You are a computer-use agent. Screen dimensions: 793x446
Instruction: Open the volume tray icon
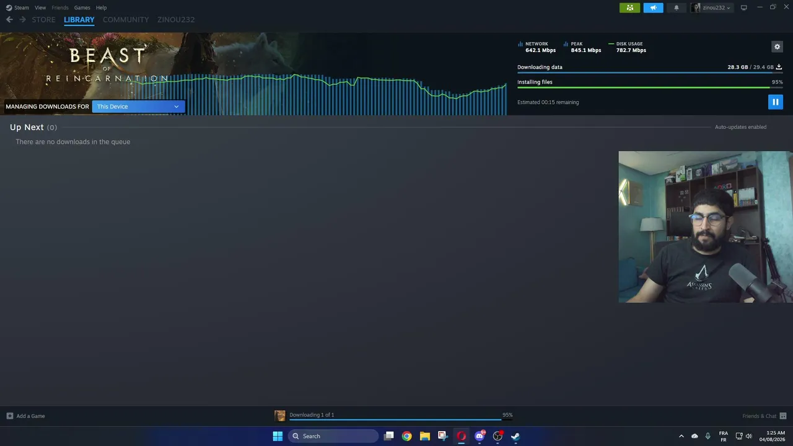748,436
